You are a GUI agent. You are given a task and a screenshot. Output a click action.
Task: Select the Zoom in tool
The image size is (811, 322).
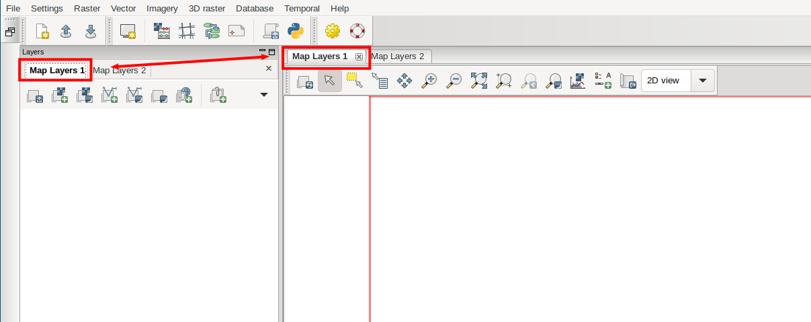pyautogui.click(x=429, y=81)
